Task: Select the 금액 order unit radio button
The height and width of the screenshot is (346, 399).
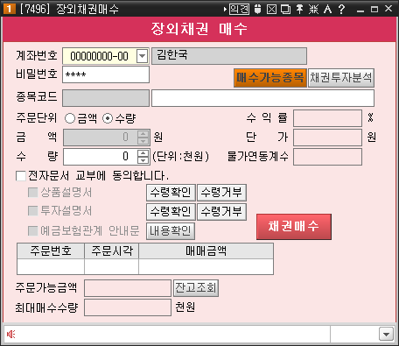Action: coord(70,118)
